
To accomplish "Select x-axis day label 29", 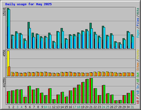I will (124, 107).
